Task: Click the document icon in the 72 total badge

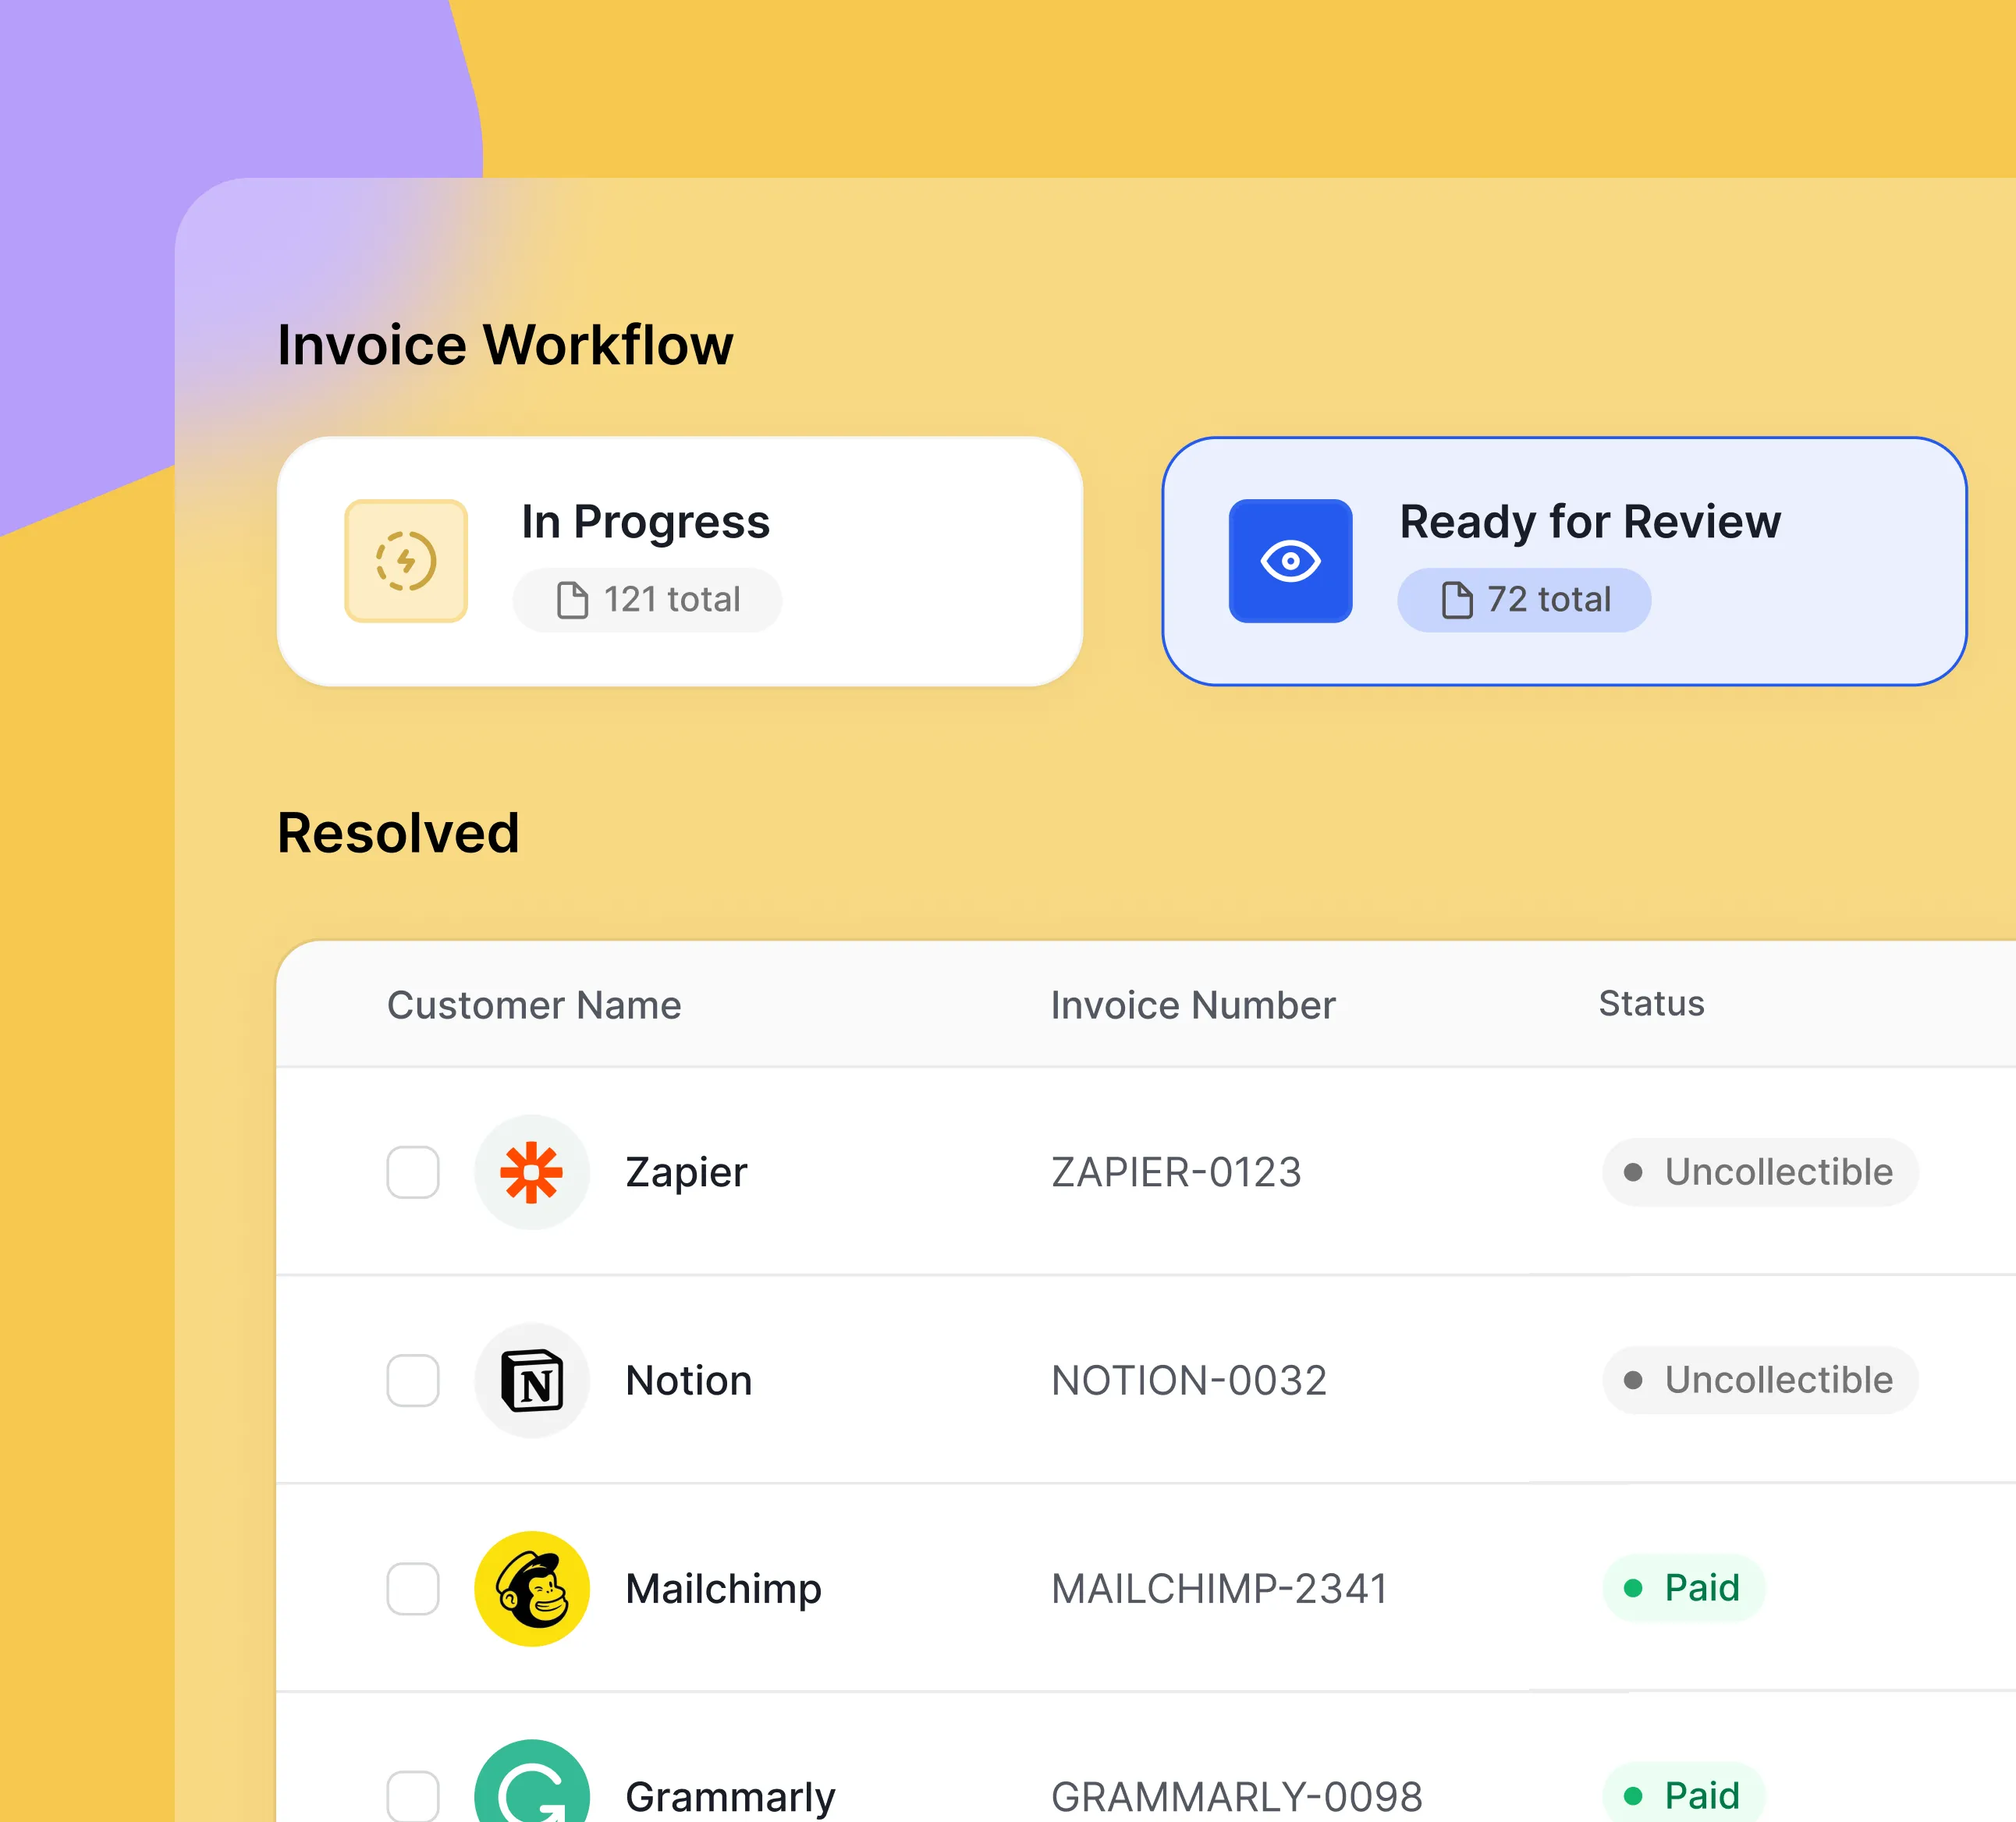Action: pyautogui.click(x=1456, y=600)
